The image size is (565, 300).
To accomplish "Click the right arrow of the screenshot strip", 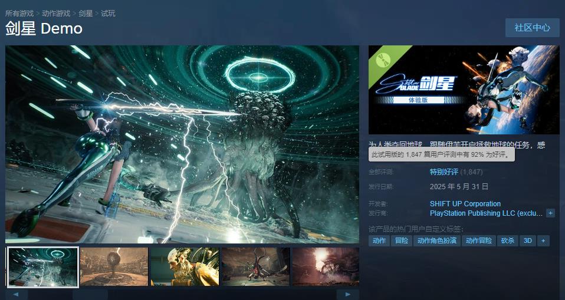I will 348,294.
